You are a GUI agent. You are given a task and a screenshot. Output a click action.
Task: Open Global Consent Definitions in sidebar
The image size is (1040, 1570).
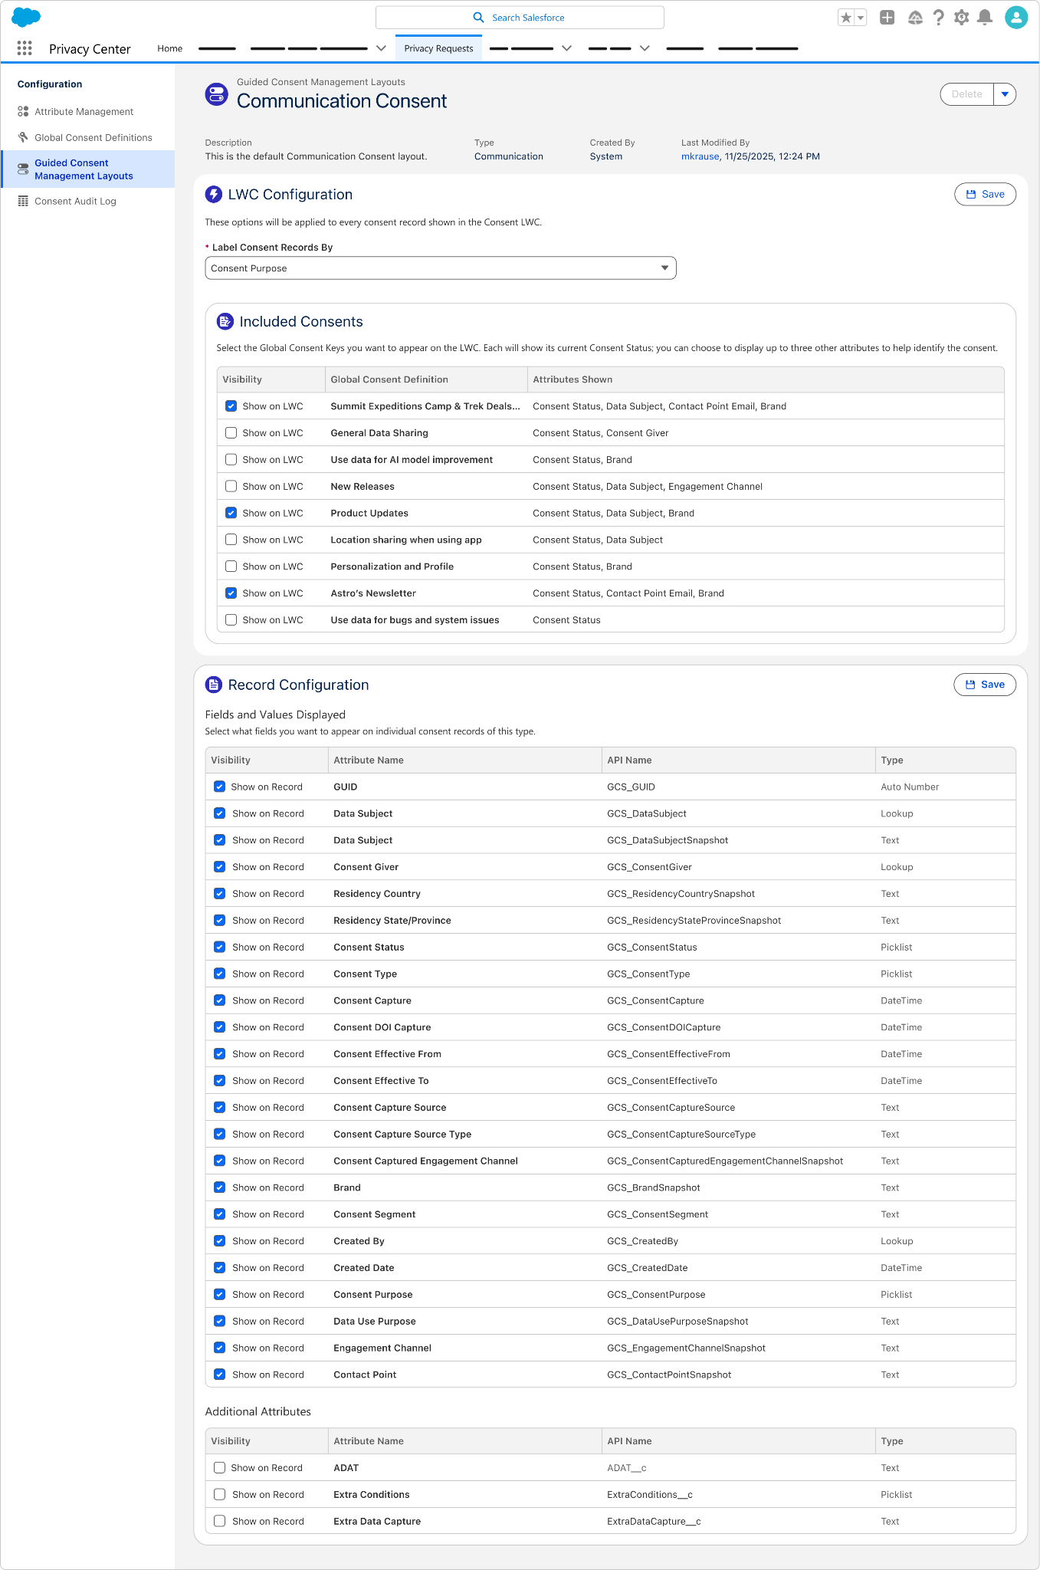pos(94,138)
